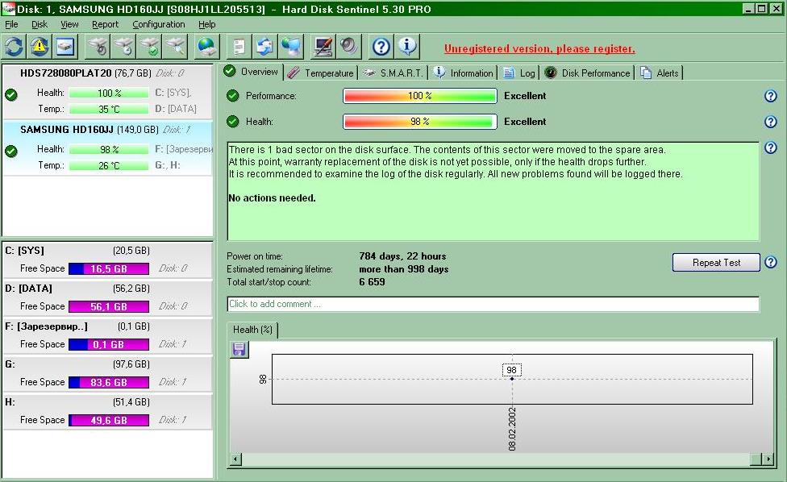Click the Unregistered version register link

(539, 48)
